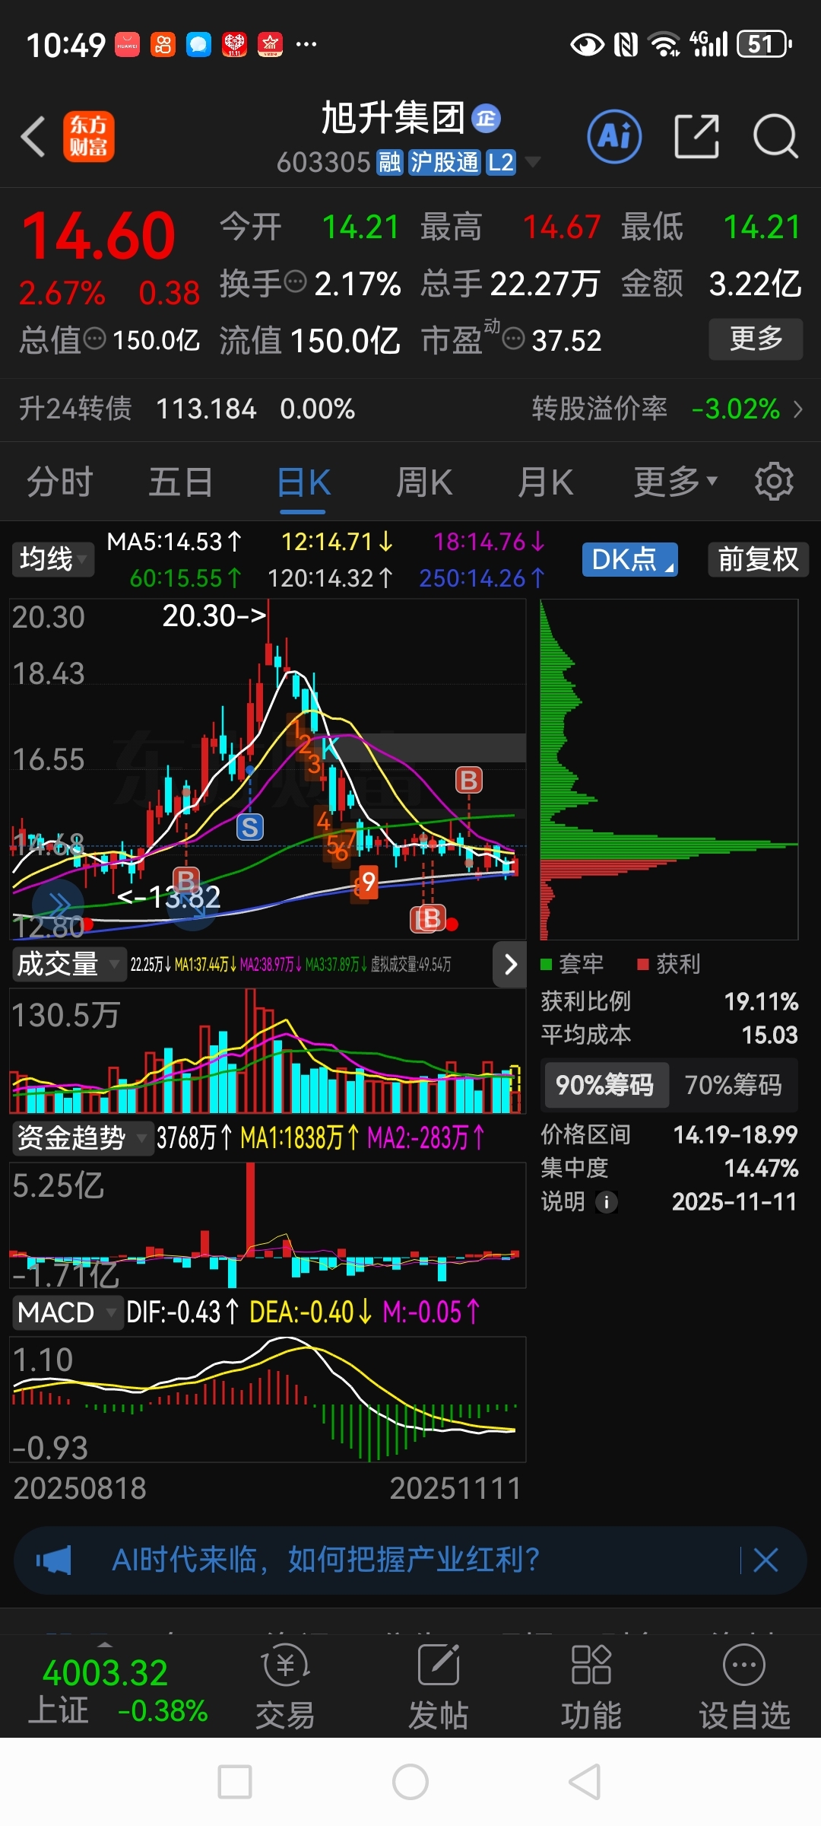Tap the S sell marker on chart
This screenshot has width=821, height=1826.
(250, 827)
